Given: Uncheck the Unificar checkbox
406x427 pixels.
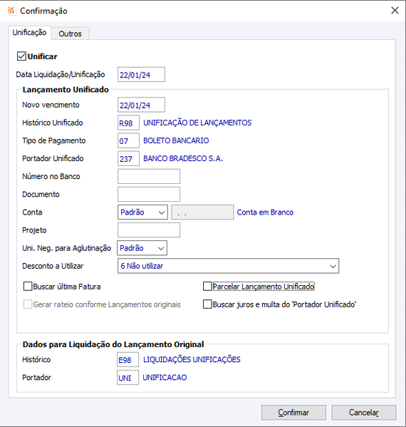Looking at the screenshot, I should coord(21,56).
